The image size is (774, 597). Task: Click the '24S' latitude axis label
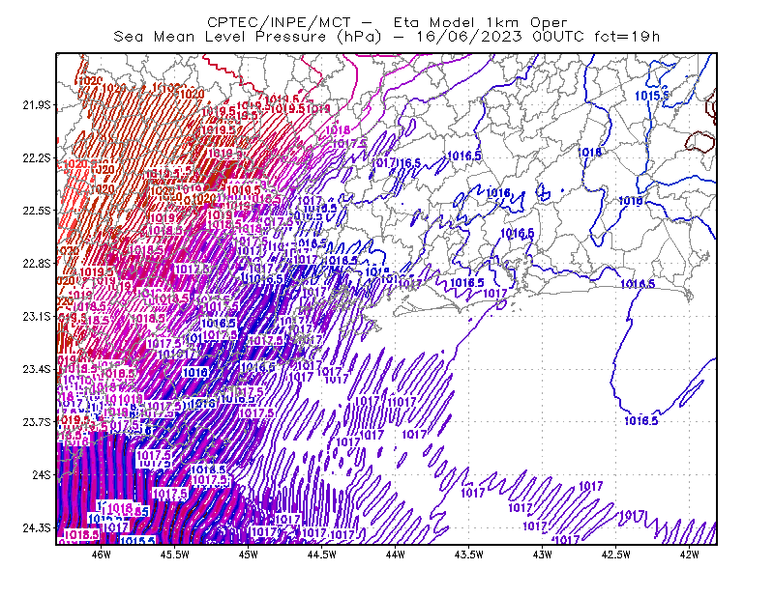tap(42, 474)
